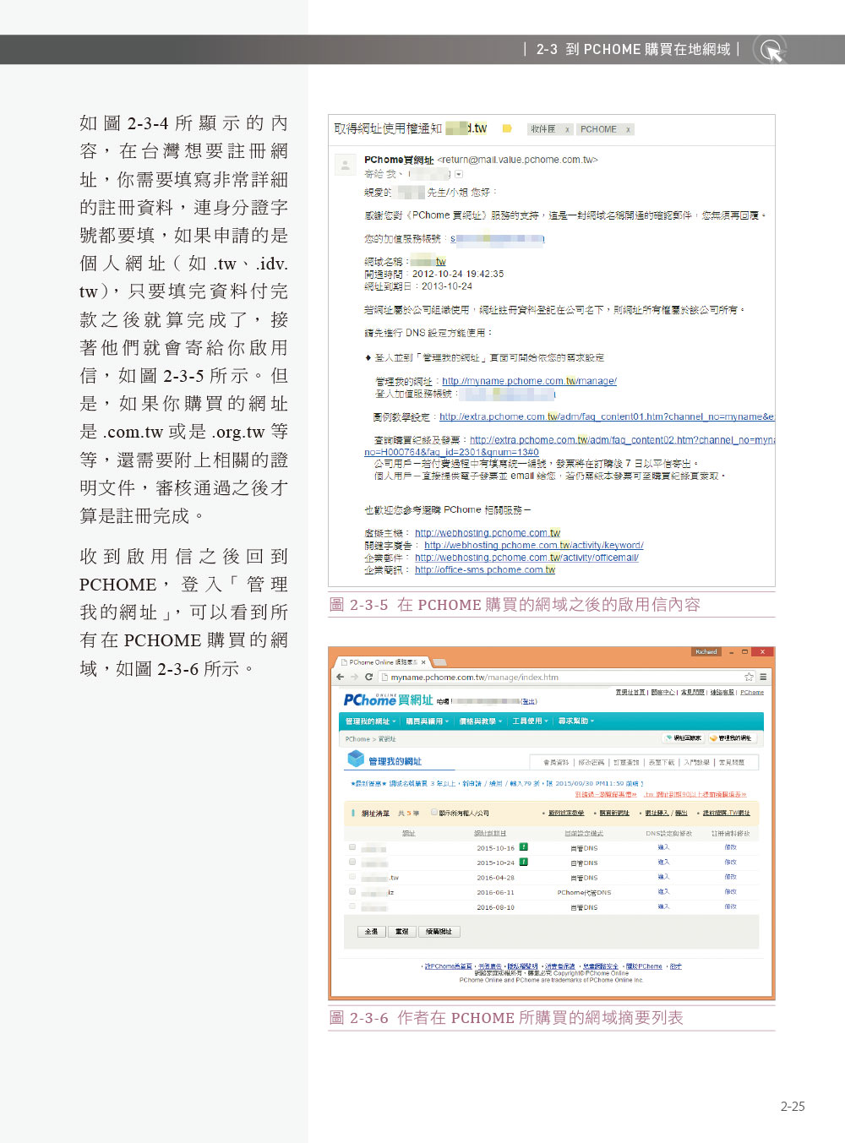Open the 常見問題 tab
Viewport: 845px width, 1143px height.
[732, 762]
